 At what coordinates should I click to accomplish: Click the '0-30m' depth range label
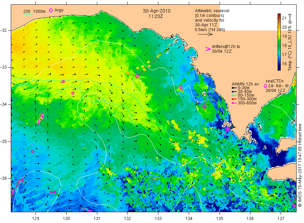(x=244, y=88)
